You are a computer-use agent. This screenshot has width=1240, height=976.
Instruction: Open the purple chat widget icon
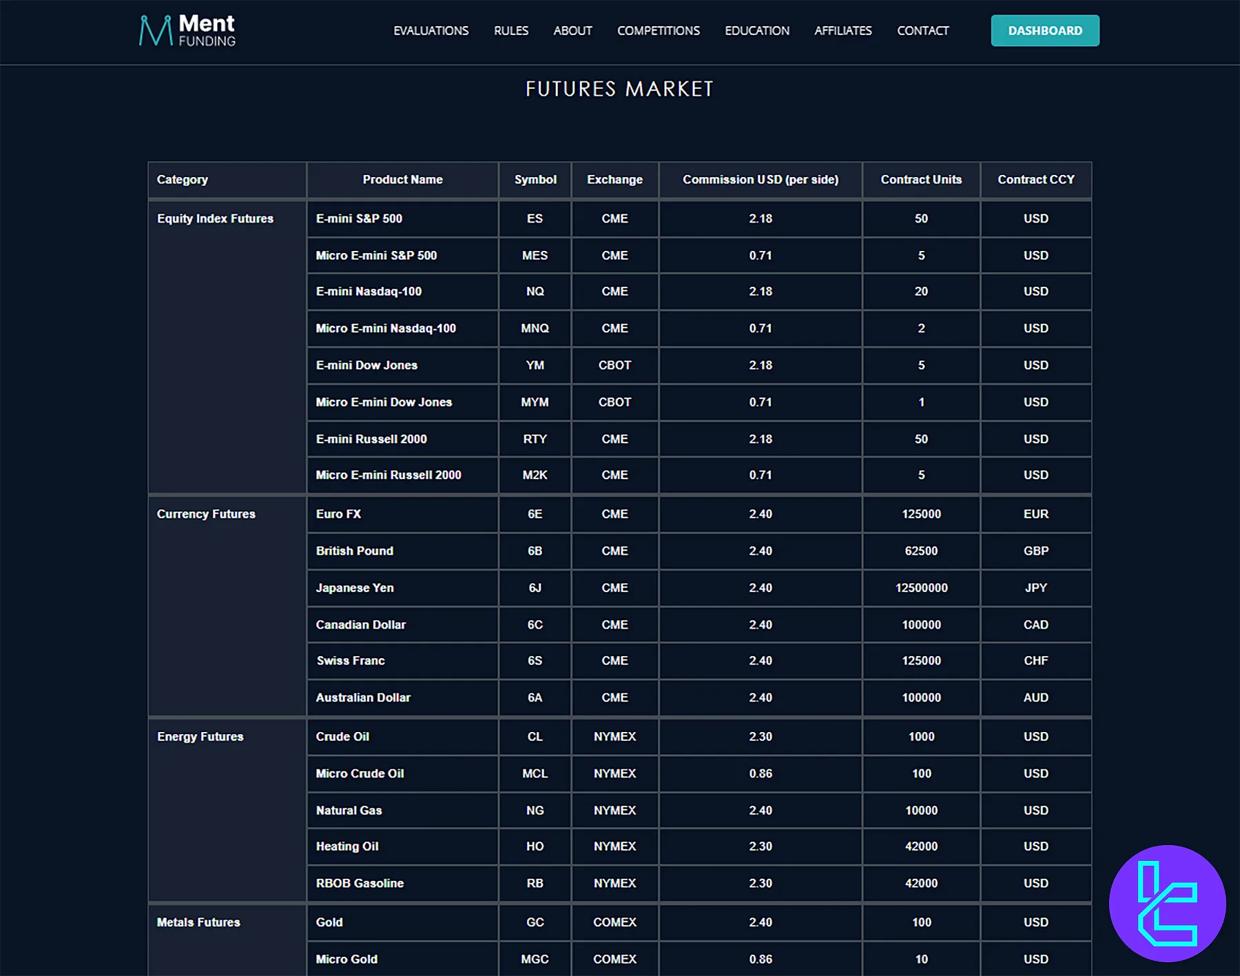1167,903
